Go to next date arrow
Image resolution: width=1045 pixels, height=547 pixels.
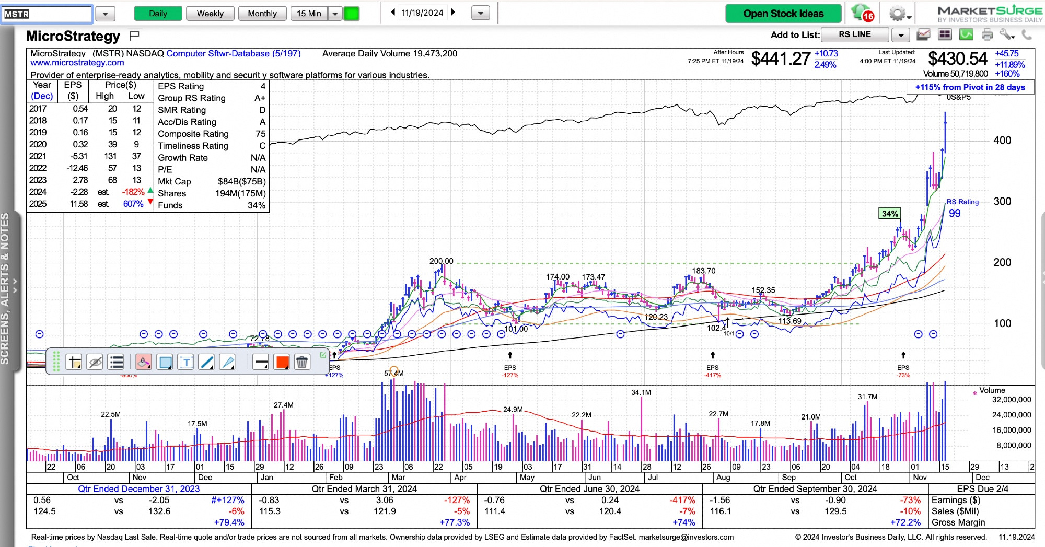coord(453,12)
